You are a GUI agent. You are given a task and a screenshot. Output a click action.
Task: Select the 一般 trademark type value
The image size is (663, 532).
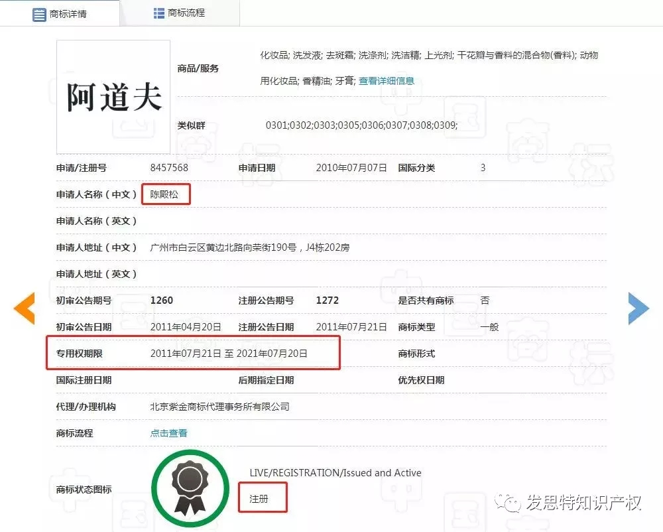point(490,327)
